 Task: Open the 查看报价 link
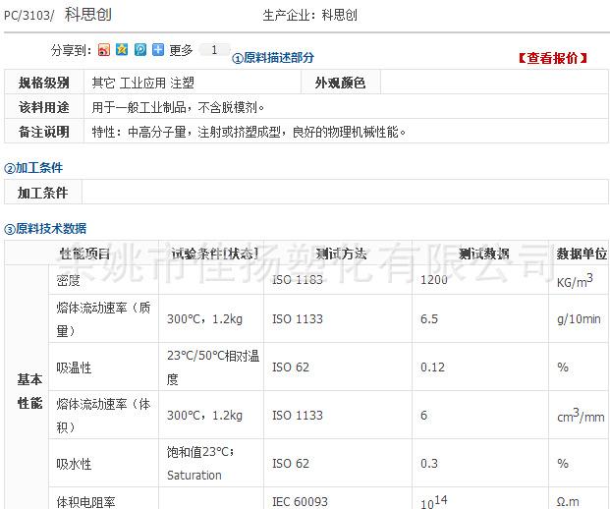552,58
